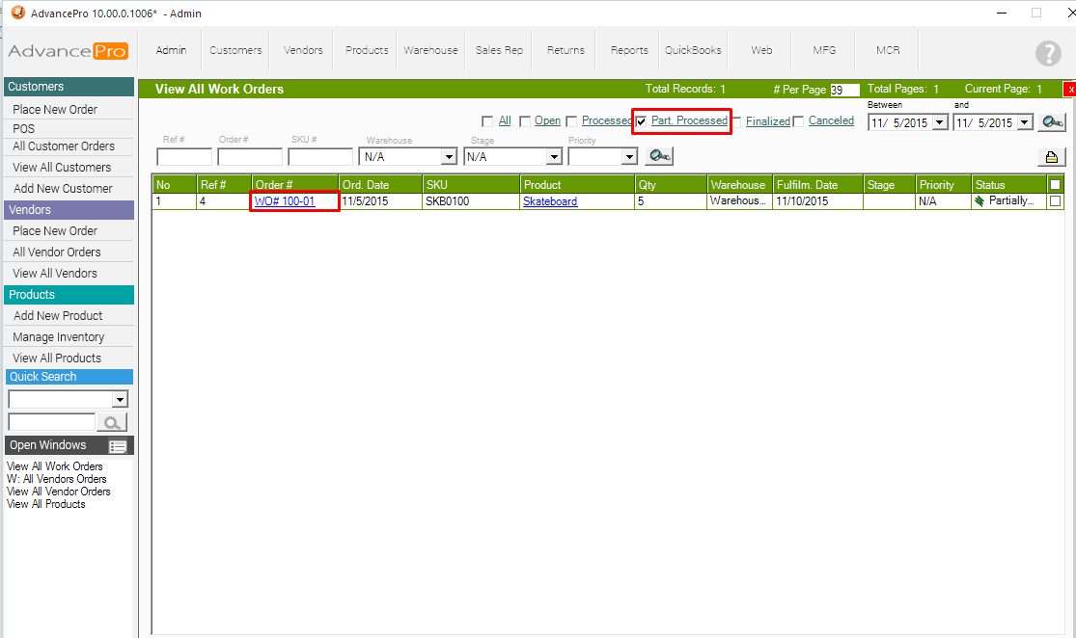Enable the Open orders checkbox
The height and width of the screenshot is (638, 1076).
click(525, 121)
